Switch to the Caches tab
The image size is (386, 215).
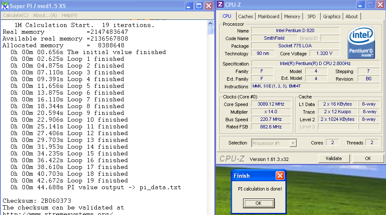[246, 16]
